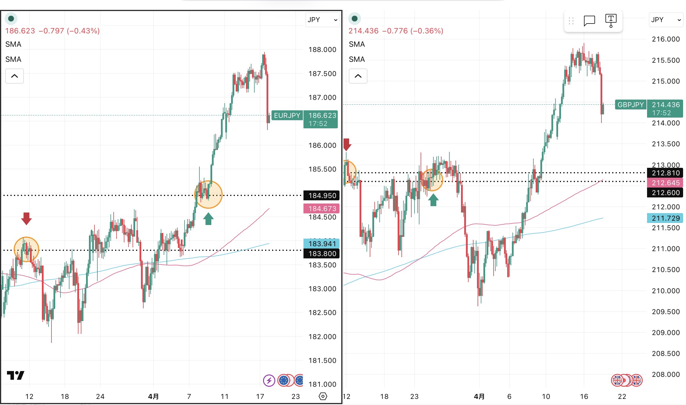This screenshot has width=686, height=405.
Task: Click the leftmost UK flag event icon
Action: tap(617, 380)
